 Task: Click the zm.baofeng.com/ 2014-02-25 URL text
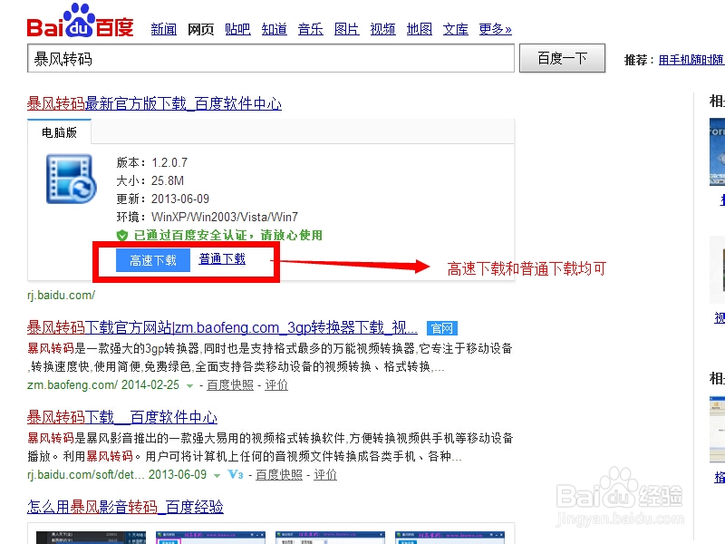[x=103, y=384]
